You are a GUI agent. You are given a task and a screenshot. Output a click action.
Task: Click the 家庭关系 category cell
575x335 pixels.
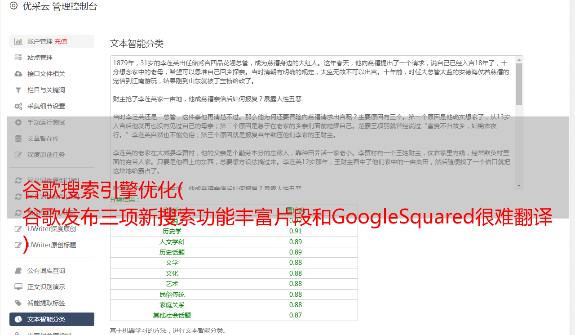(172, 305)
